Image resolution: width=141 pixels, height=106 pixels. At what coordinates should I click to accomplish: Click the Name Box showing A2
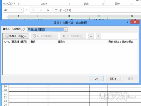click(13, 10)
